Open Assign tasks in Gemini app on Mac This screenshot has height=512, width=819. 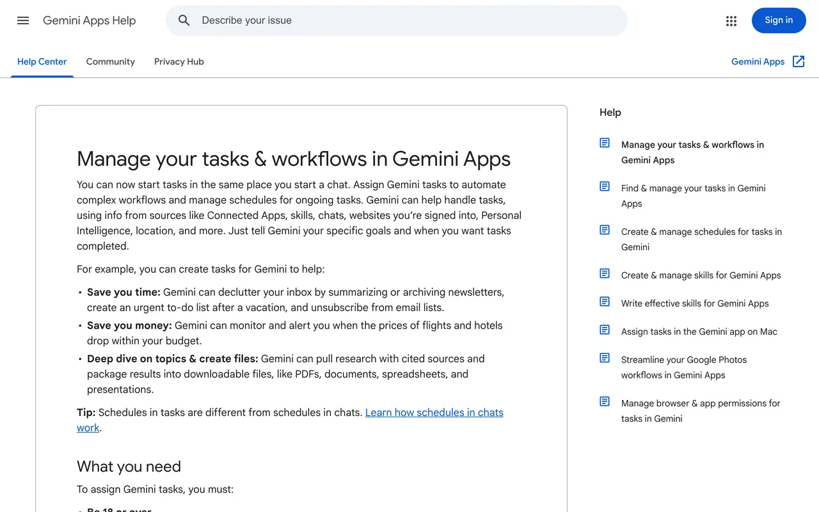click(699, 332)
